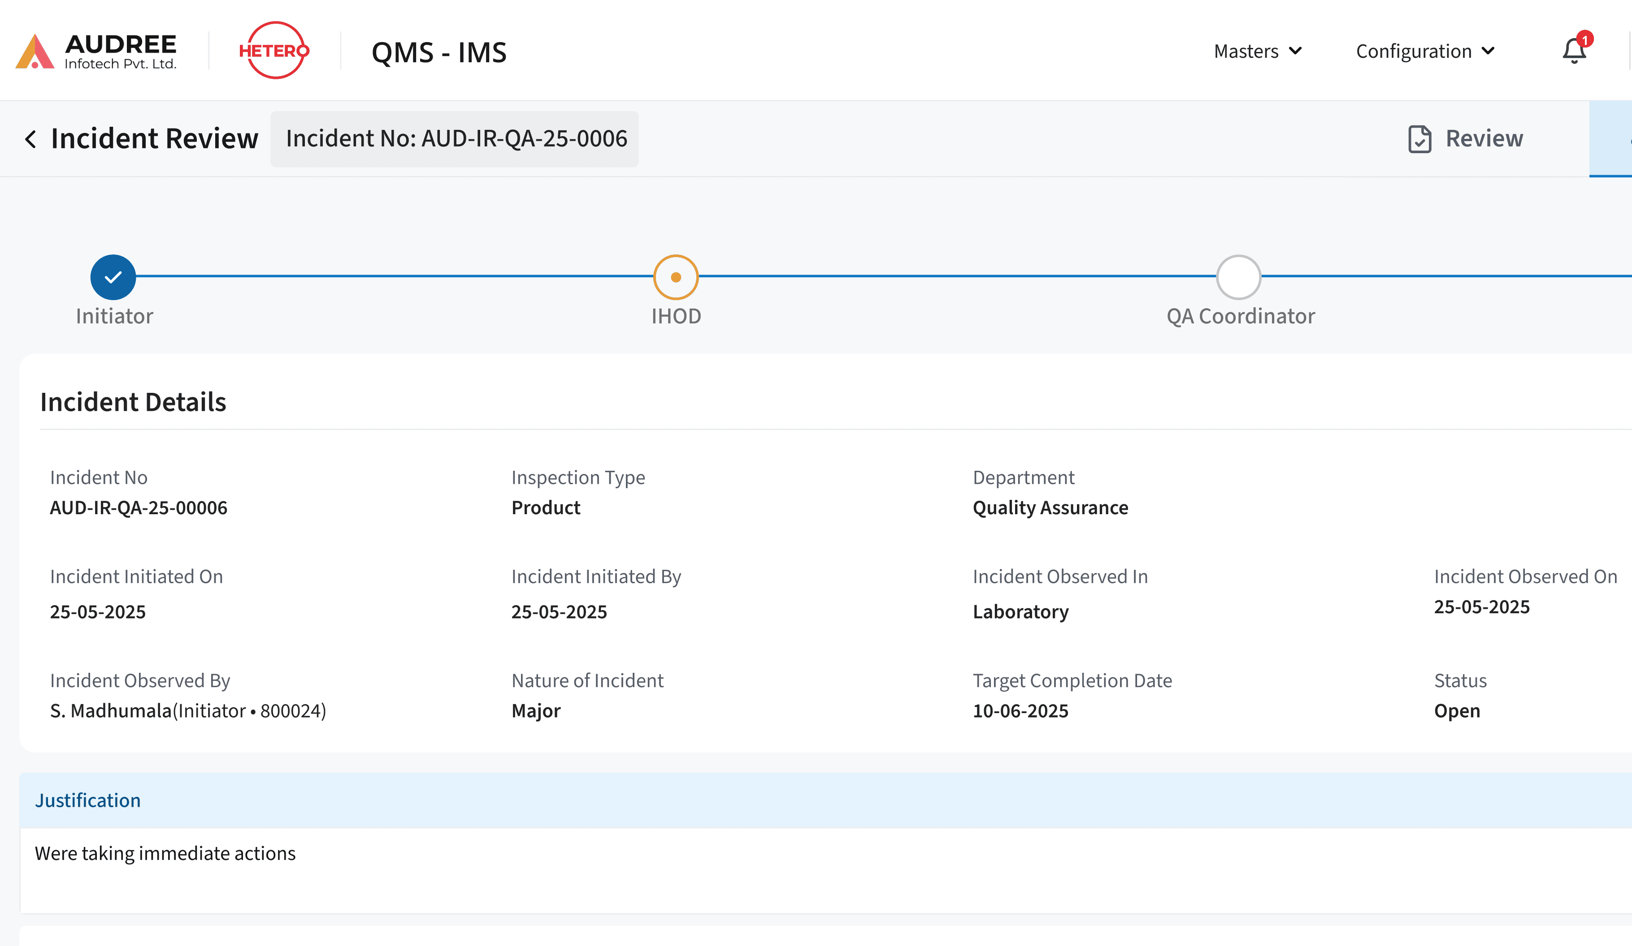Click the Review document icon
The image size is (1632, 946).
pos(1419,138)
